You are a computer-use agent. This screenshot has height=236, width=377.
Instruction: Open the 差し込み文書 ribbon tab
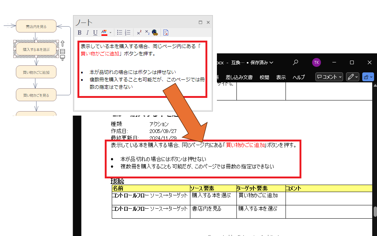click(239, 77)
